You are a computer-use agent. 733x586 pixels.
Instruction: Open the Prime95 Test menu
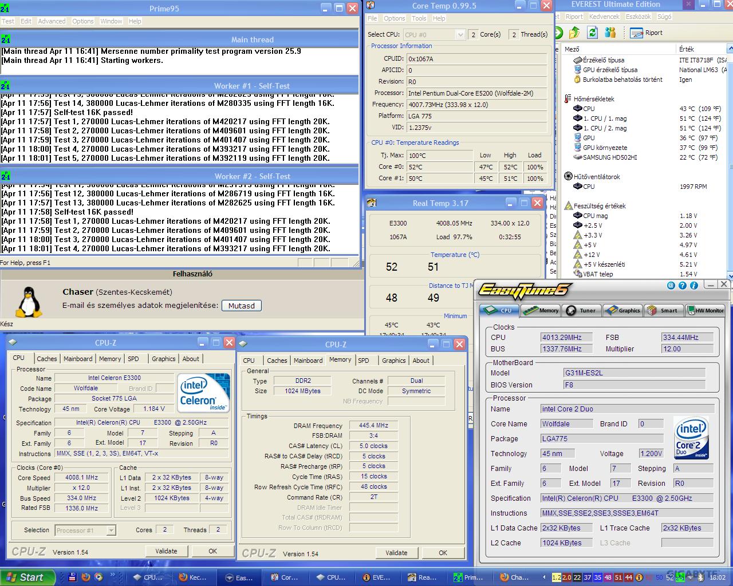(x=8, y=21)
